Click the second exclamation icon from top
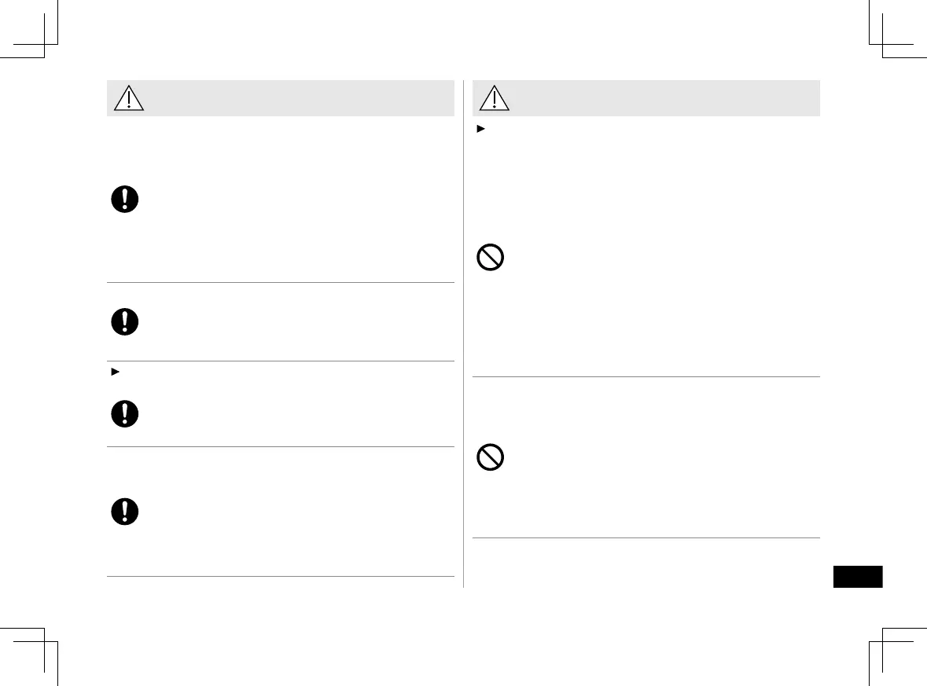 click(x=124, y=322)
